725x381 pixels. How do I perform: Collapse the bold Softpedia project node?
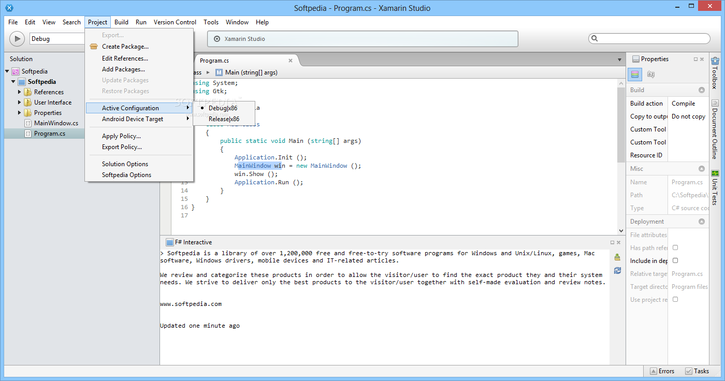click(13, 82)
